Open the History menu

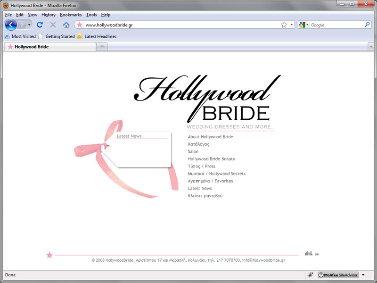(x=49, y=15)
